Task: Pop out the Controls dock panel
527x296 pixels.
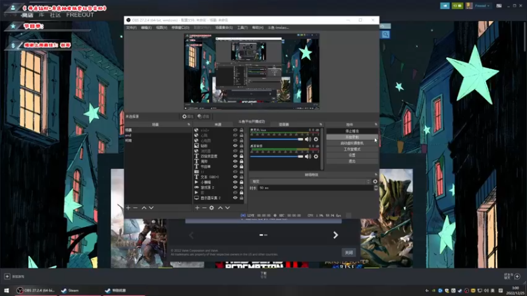Action: pos(375,124)
